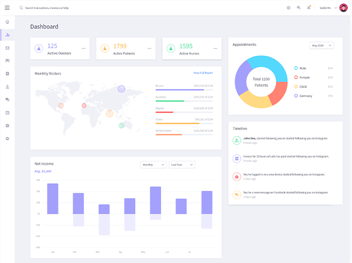The image size is (352, 263).
Task: Open the May 2019 dropdown
Action: point(321,46)
